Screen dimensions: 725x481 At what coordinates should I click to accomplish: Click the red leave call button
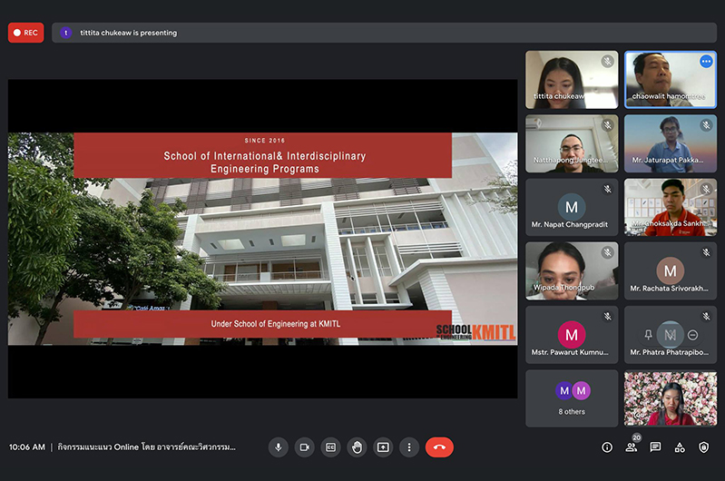tap(439, 447)
